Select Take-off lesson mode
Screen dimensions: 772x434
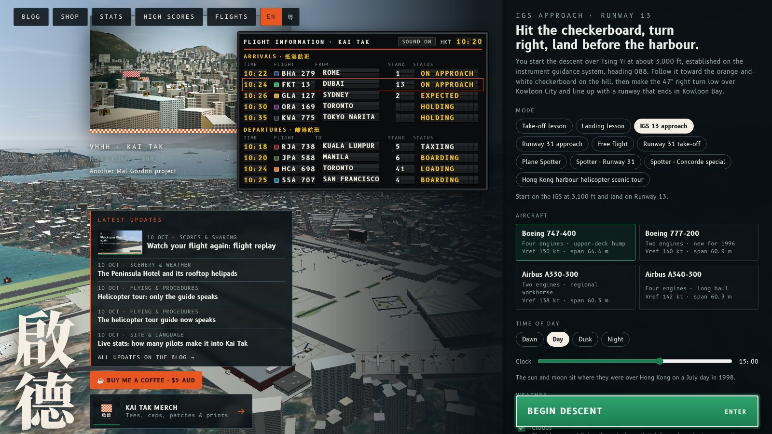tap(544, 126)
